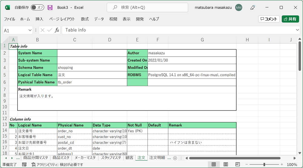Click the Select All corner triangle
This screenshot has width=303, height=168.
[x=6, y=40]
